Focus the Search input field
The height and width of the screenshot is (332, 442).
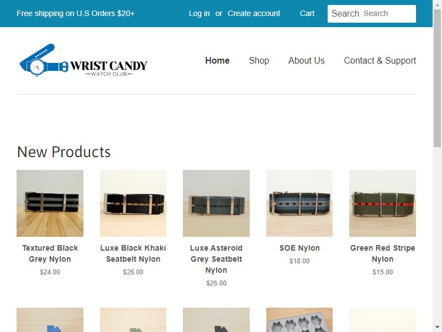[x=371, y=13]
